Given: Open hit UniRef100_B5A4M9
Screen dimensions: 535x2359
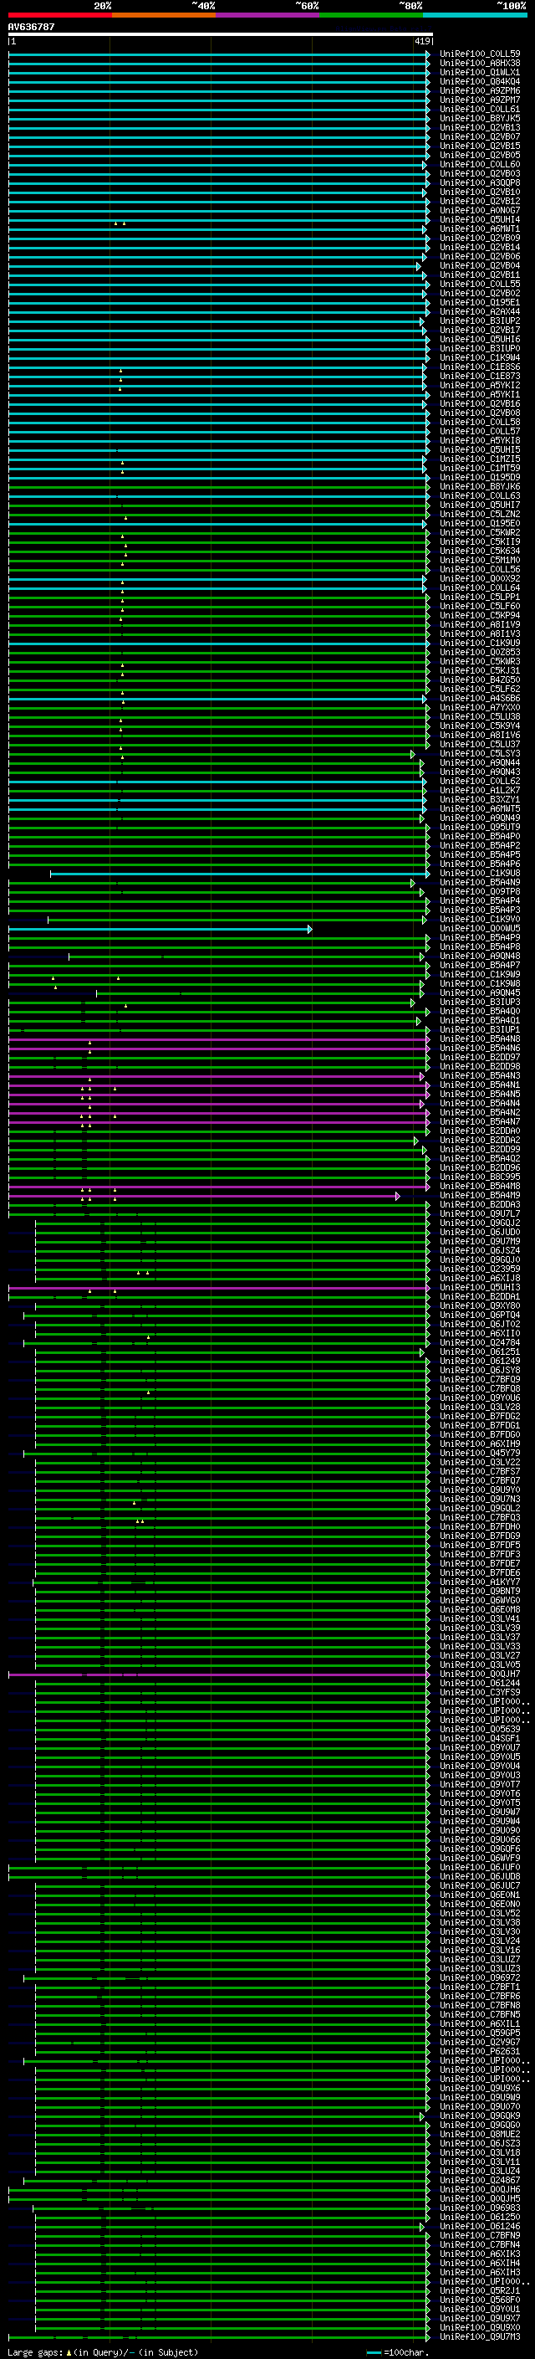Looking at the screenshot, I should [x=479, y=1195].
